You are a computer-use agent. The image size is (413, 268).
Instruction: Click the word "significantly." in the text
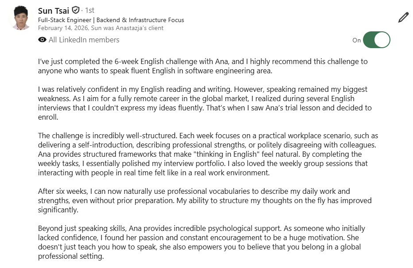(x=58, y=210)
